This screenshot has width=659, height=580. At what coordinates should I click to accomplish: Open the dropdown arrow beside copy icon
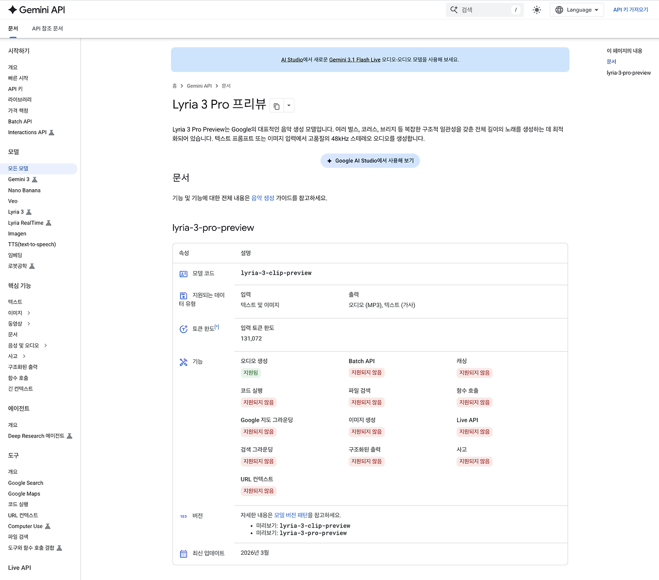pyautogui.click(x=289, y=105)
